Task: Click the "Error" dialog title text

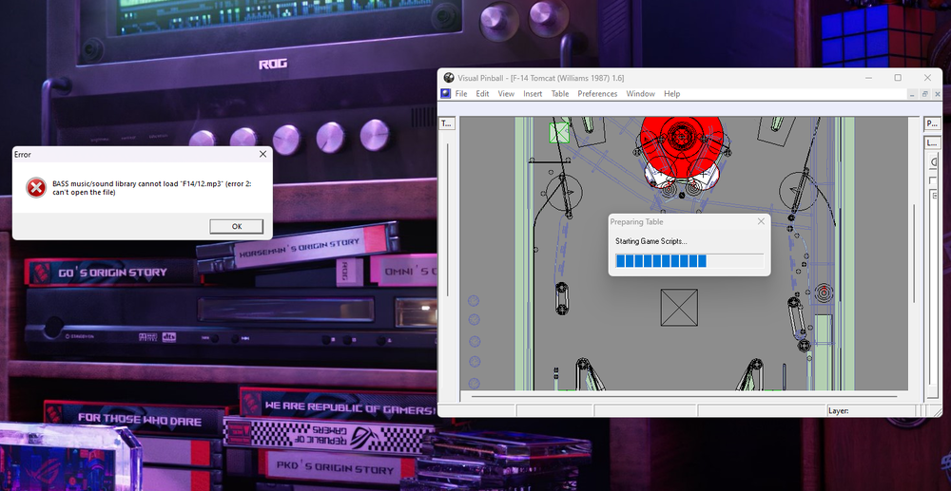Action: (x=23, y=155)
